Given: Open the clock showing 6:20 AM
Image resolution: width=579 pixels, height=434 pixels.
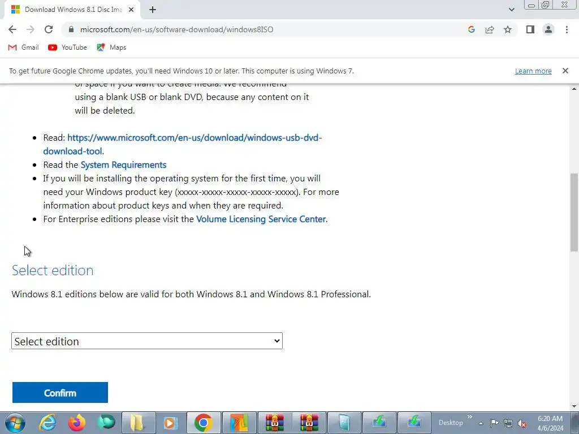Looking at the screenshot, I should tap(550, 423).
